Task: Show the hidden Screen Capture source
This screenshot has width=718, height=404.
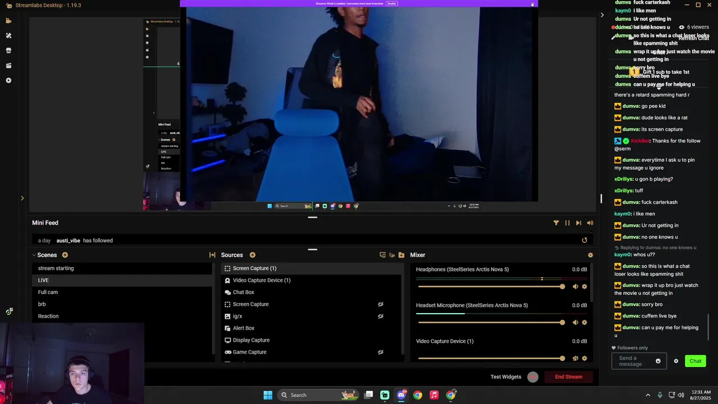Action: 380,304
